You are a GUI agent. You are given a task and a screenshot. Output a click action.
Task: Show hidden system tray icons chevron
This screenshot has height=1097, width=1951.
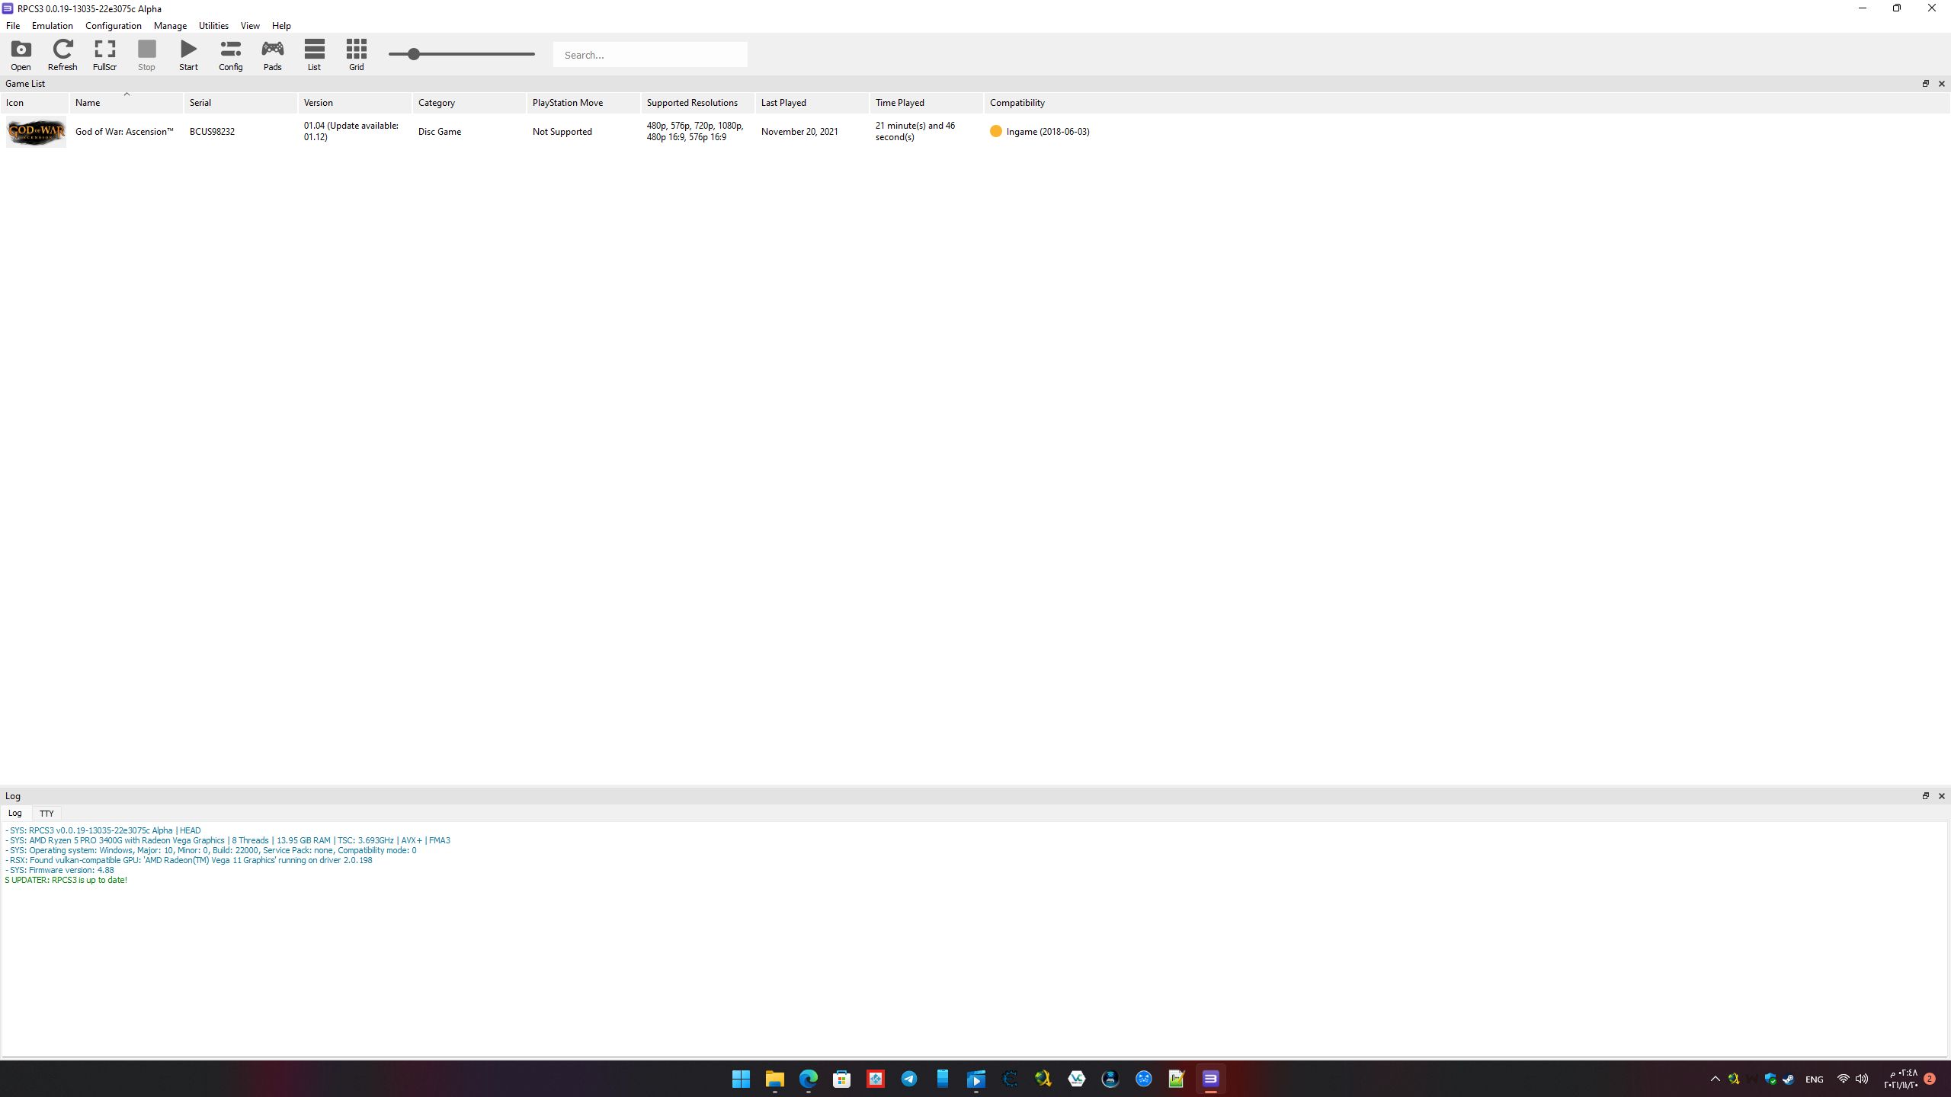(x=1715, y=1079)
